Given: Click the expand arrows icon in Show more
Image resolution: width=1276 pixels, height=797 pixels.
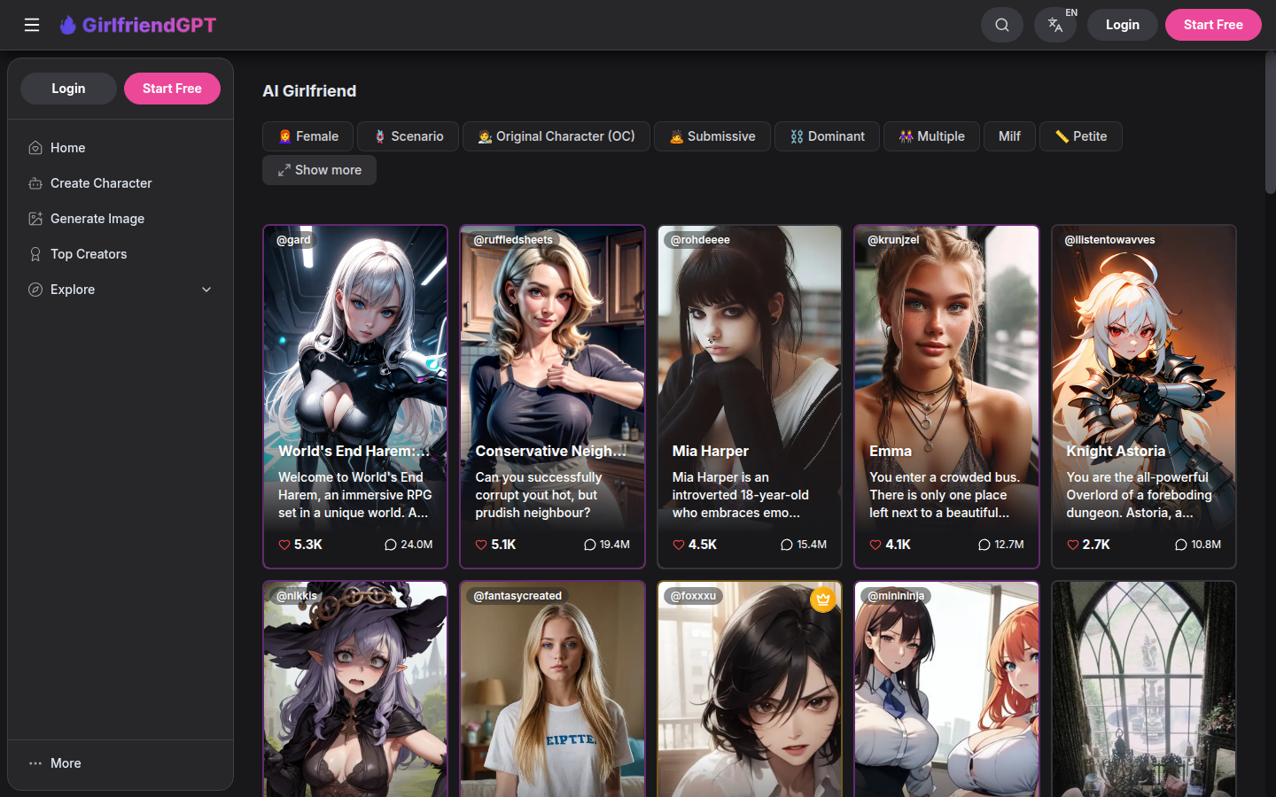Looking at the screenshot, I should point(284,170).
